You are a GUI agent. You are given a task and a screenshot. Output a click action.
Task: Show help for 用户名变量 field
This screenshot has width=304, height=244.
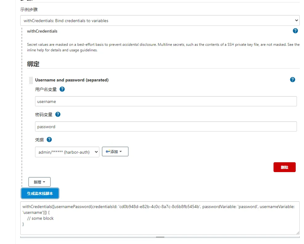click(x=62, y=89)
